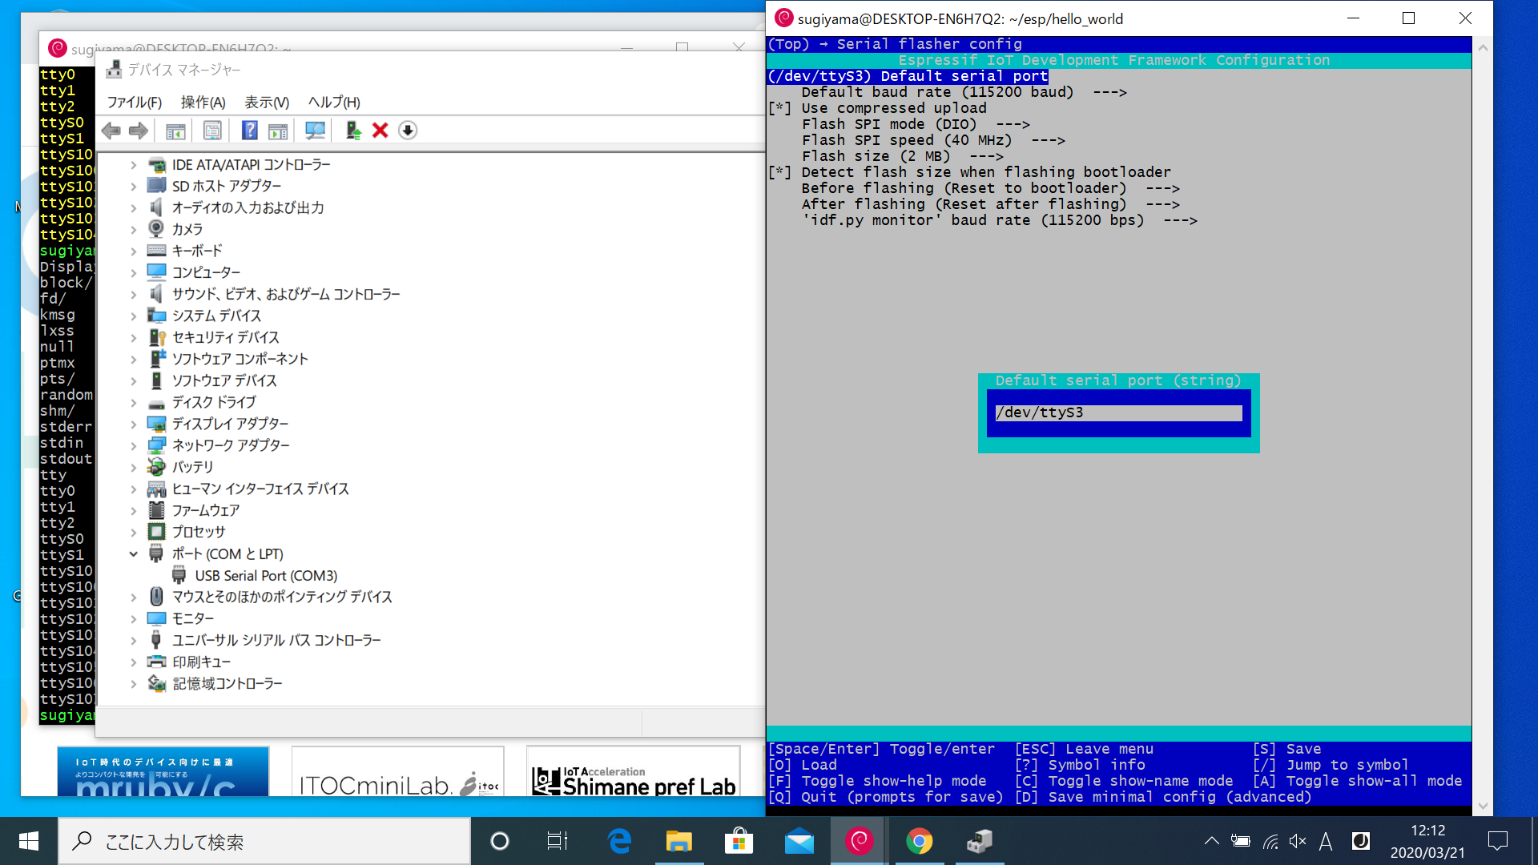Expand the ネットワーク アダプター node
This screenshot has width=1538, height=865.
134,445
